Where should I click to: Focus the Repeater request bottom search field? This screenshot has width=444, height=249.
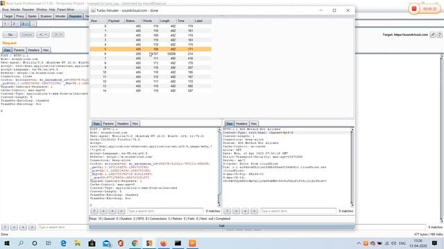click(x=63, y=227)
